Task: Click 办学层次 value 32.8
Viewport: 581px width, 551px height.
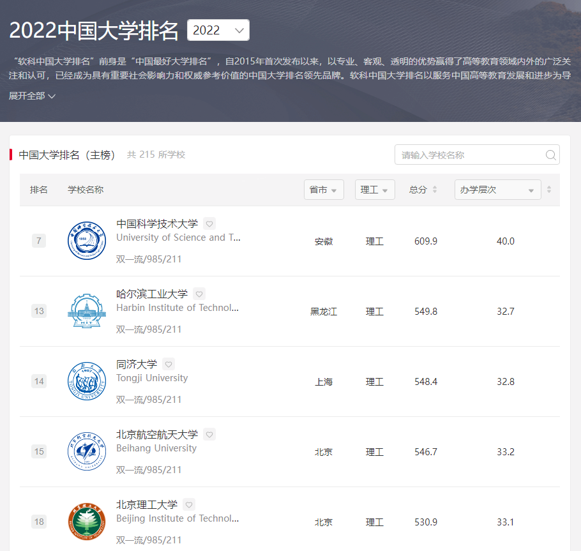Action: coord(506,382)
